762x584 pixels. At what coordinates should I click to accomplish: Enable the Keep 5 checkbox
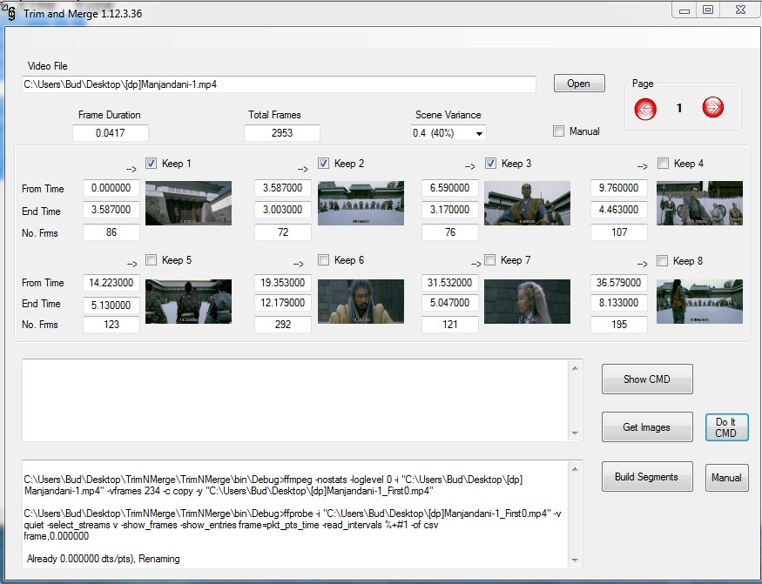(152, 260)
